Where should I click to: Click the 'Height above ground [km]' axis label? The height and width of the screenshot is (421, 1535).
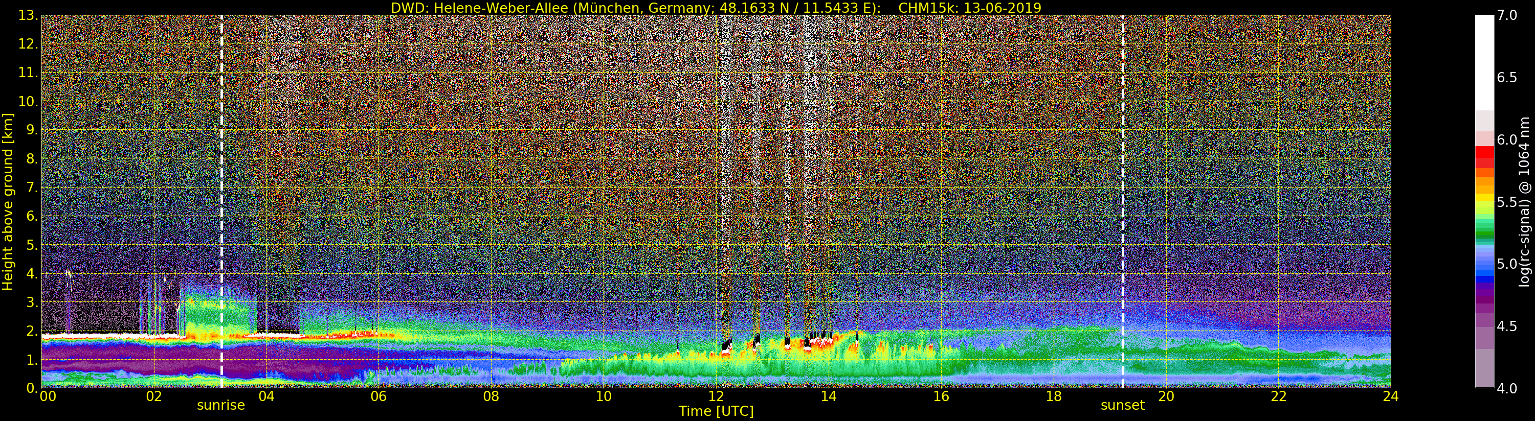(x=8, y=202)
